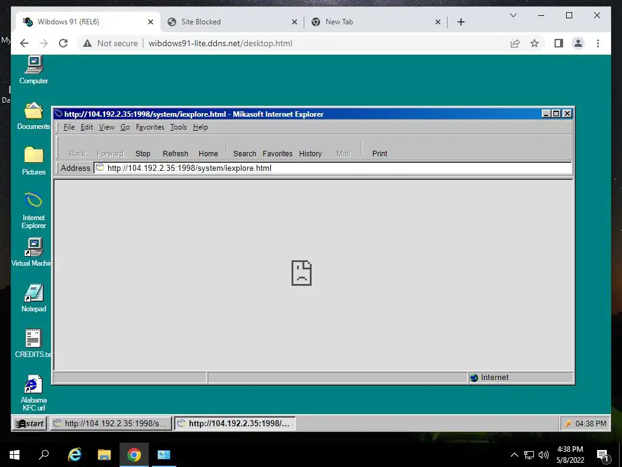Image resolution: width=622 pixels, height=467 pixels.
Task: Open the Documents folder icon
Action: (x=34, y=111)
